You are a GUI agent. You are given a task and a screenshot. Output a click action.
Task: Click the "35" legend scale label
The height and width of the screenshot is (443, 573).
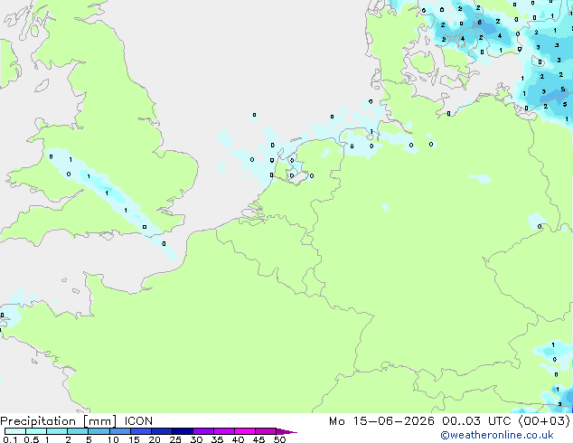coord(217,439)
